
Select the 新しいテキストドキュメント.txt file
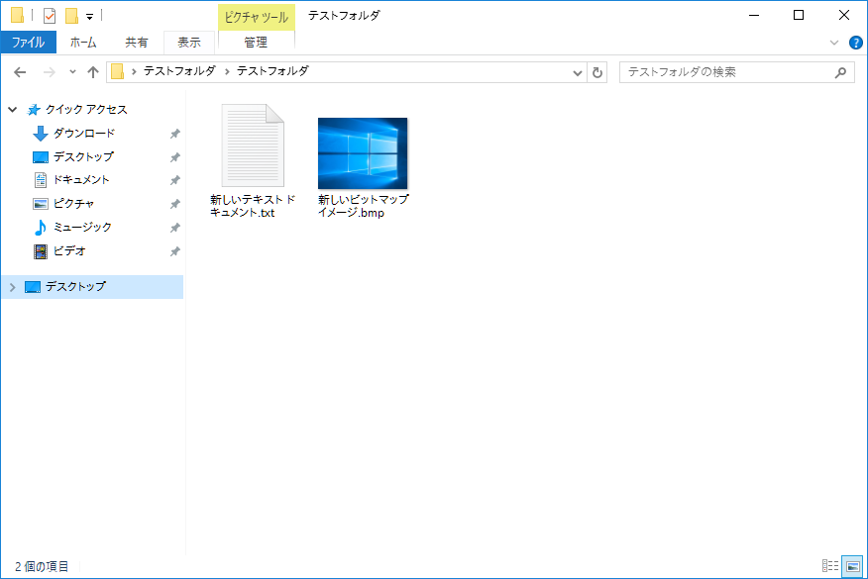[x=255, y=146]
